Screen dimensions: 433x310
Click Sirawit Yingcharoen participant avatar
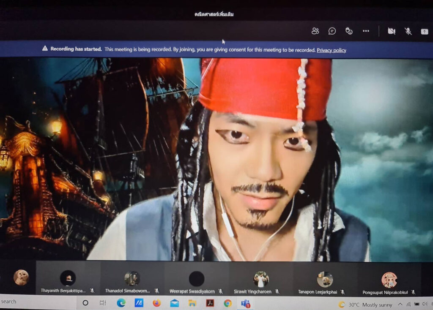point(260,279)
